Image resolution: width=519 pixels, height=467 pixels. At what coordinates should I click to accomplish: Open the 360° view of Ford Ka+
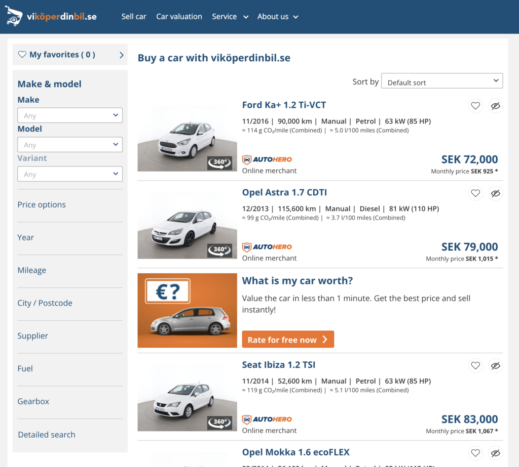(x=219, y=163)
